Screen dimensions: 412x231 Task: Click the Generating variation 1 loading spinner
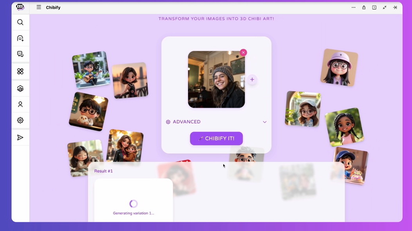click(134, 204)
